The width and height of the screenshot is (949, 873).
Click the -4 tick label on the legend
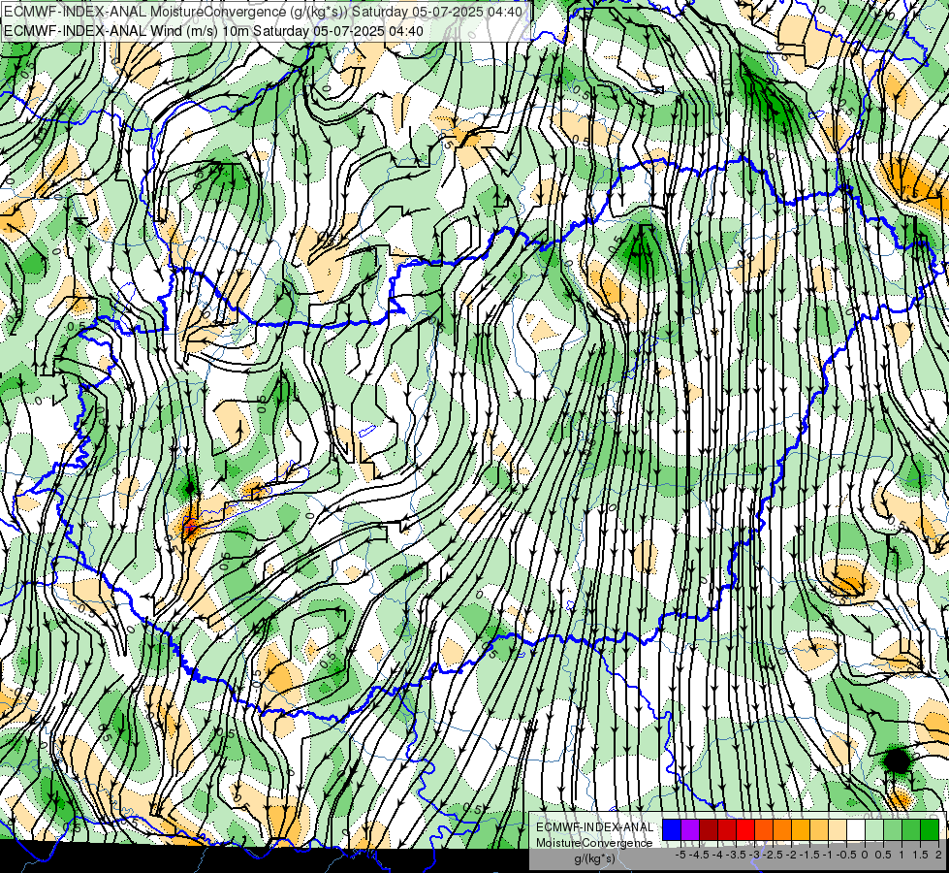click(717, 855)
